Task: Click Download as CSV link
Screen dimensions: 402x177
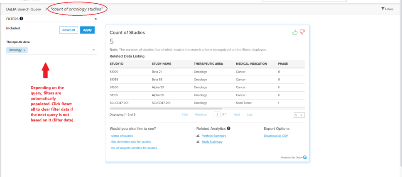Action: pyautogui.click(x=276, y=136)
